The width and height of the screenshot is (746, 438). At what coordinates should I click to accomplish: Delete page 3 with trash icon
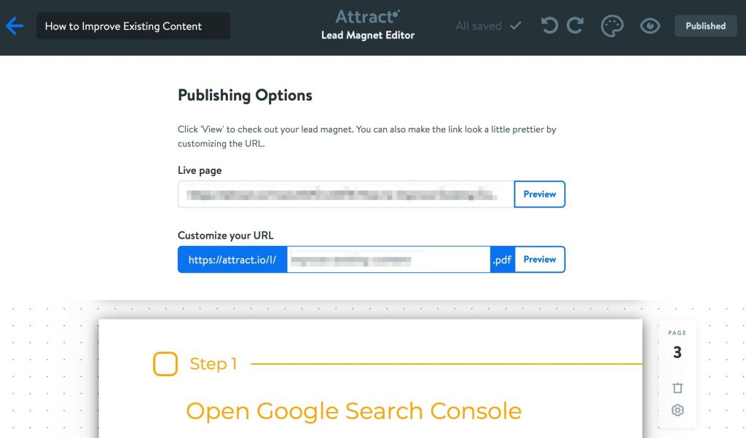click(678, 388)
